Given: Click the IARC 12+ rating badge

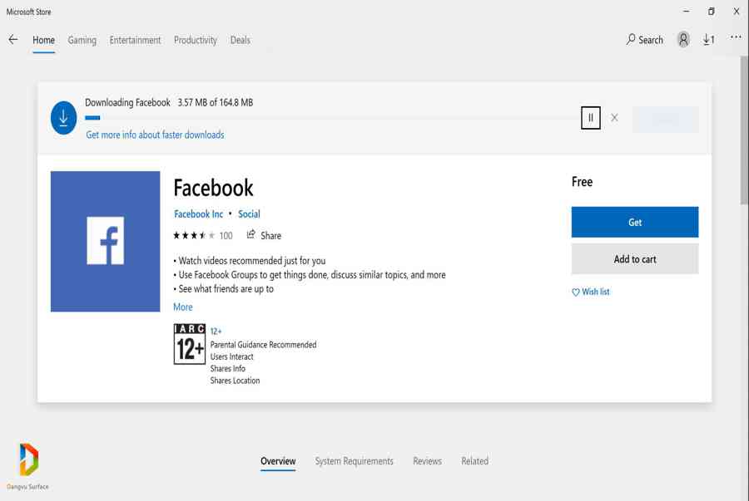Looking at the screenshot, I should click(x=189, y=344).
